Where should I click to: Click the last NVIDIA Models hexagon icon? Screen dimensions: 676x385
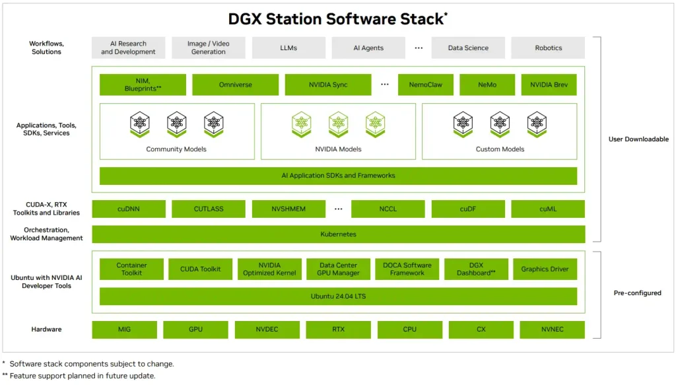pos(376,125)
